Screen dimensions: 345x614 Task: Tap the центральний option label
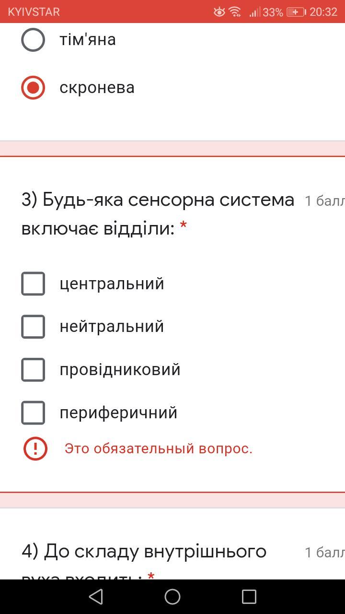tap(112, 284)
